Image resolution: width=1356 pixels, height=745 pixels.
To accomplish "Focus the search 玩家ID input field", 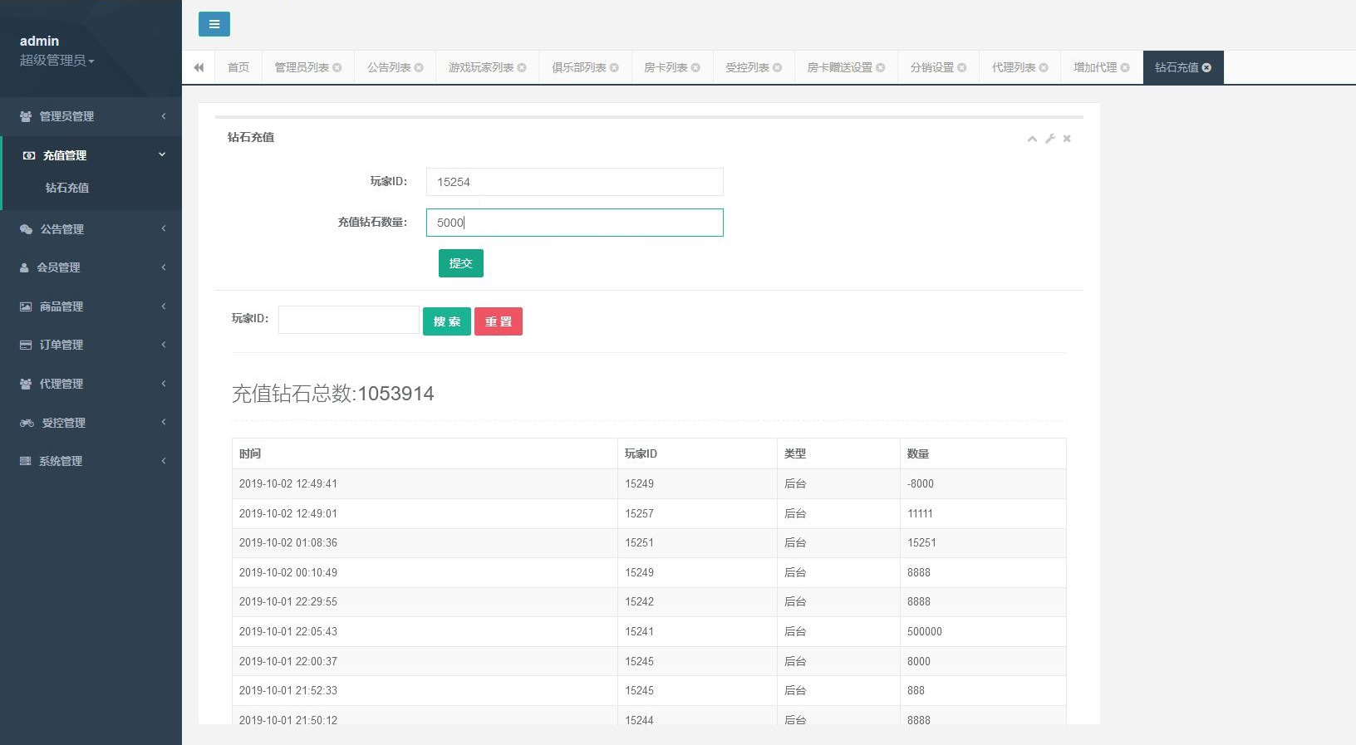I will click(348, 320).
